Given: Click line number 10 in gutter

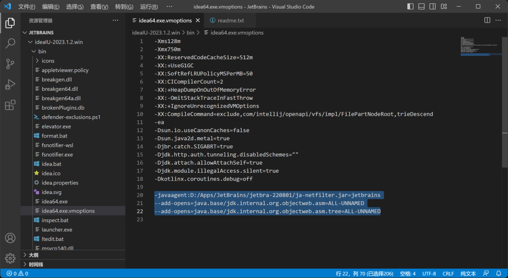Looking at the screenshot, I should (140, 114).
